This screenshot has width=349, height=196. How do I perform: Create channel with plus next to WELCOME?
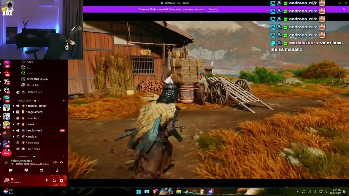tap(64, 100)
